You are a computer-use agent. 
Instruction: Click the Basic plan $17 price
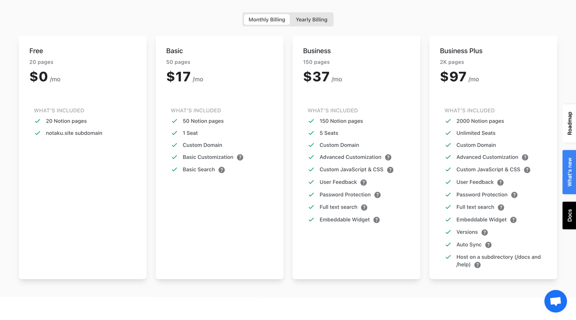point(178,77)
